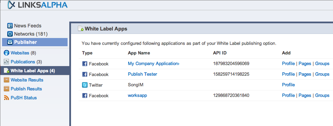Open Publish Tester app link

tap(142, 74)
